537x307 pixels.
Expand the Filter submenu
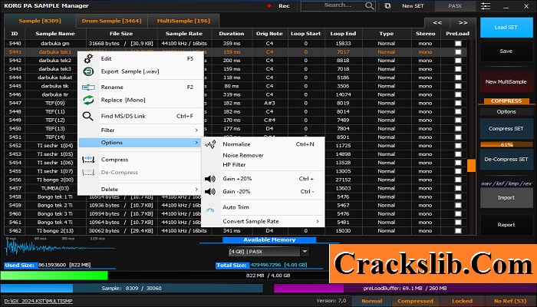pos(140,130)
